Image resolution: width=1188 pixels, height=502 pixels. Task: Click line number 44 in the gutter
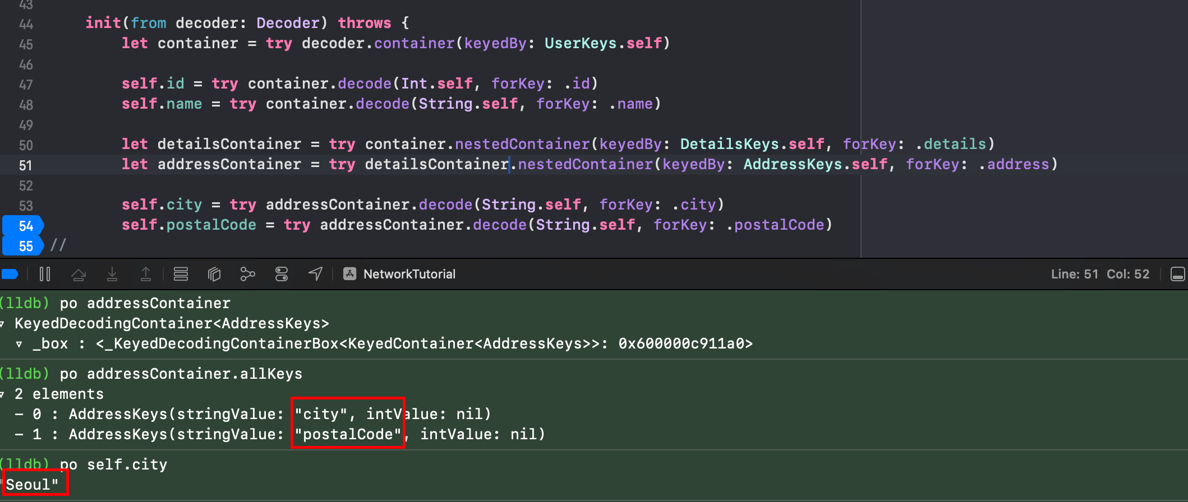(x=26, y=24)
